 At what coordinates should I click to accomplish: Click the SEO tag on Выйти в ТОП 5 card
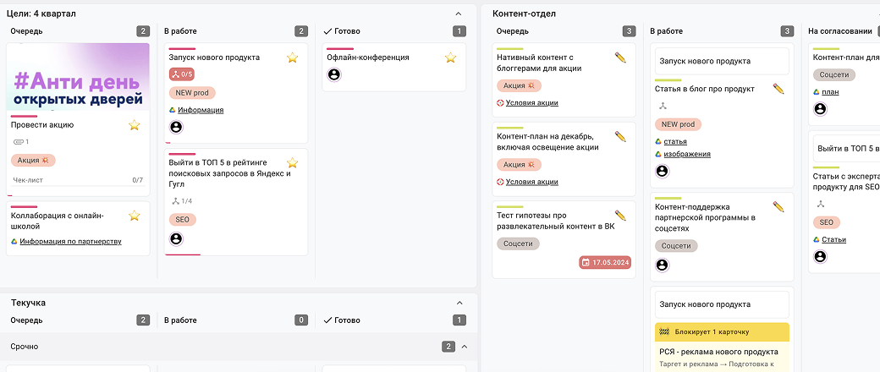tap(182, 220)
